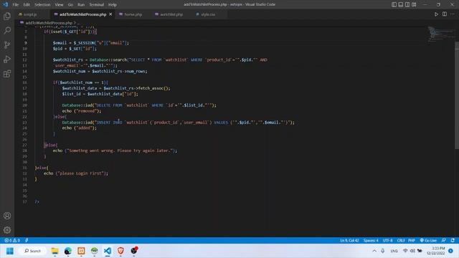Click the Visual Studio Code taskbar icon
The height and width of the screenshot is (258, 459).
pyautogui.click(x=108, y=251)
